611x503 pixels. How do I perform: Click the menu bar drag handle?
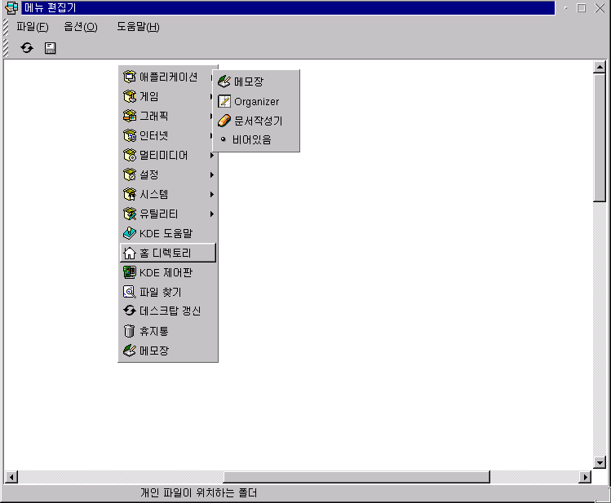6,27
